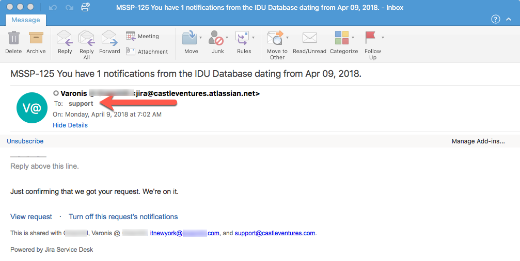Open the Move folder icon
Viewport: 520px width, 261px height.
(x=190, y=38)
